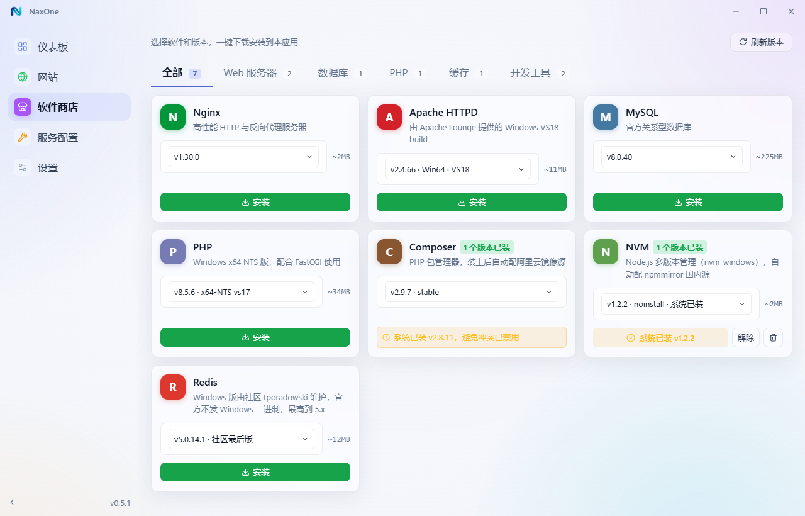Select the 数据库 tab
Viewport: 805px width, 516px height.
tap(341, 73)
